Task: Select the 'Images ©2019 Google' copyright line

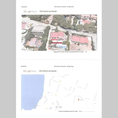Action: coord(68,52)
